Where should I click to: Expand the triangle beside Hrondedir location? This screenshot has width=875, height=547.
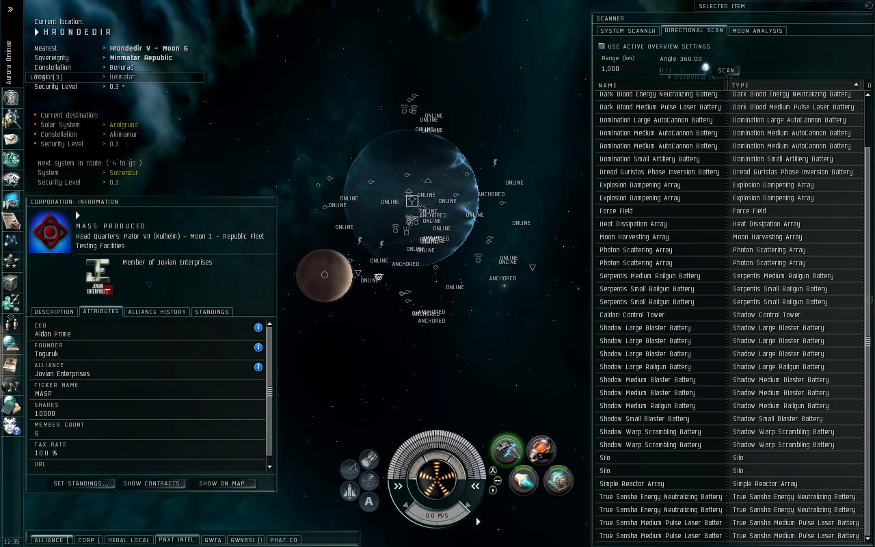point(38,32)
